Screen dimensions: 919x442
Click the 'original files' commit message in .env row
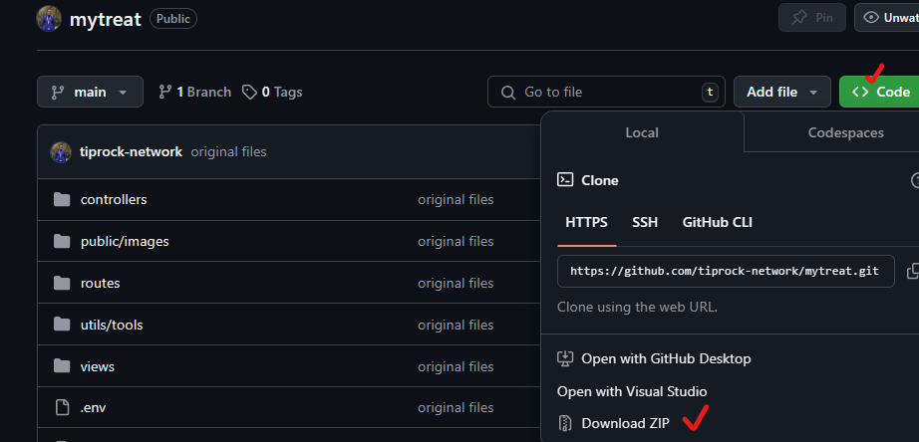pyautogui.click(x=456, y=407)
